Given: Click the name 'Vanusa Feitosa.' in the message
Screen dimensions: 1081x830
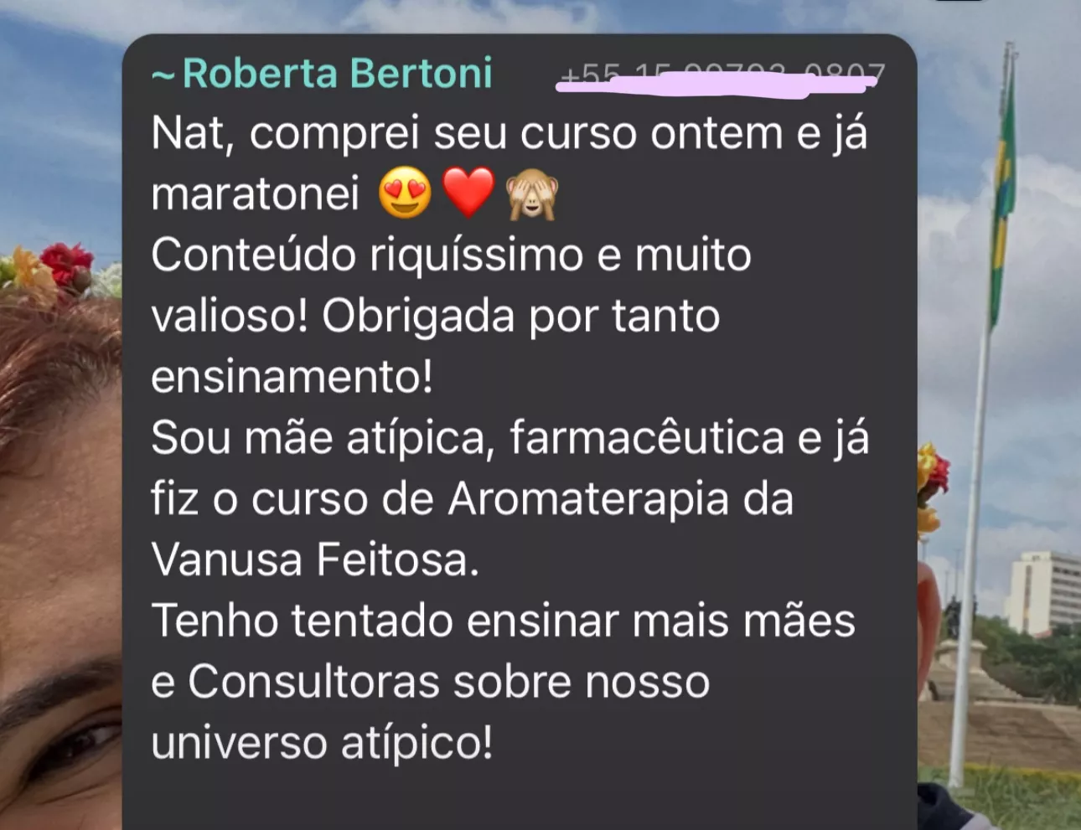Looking at the screenshot, I should click(x=315, y=559).
